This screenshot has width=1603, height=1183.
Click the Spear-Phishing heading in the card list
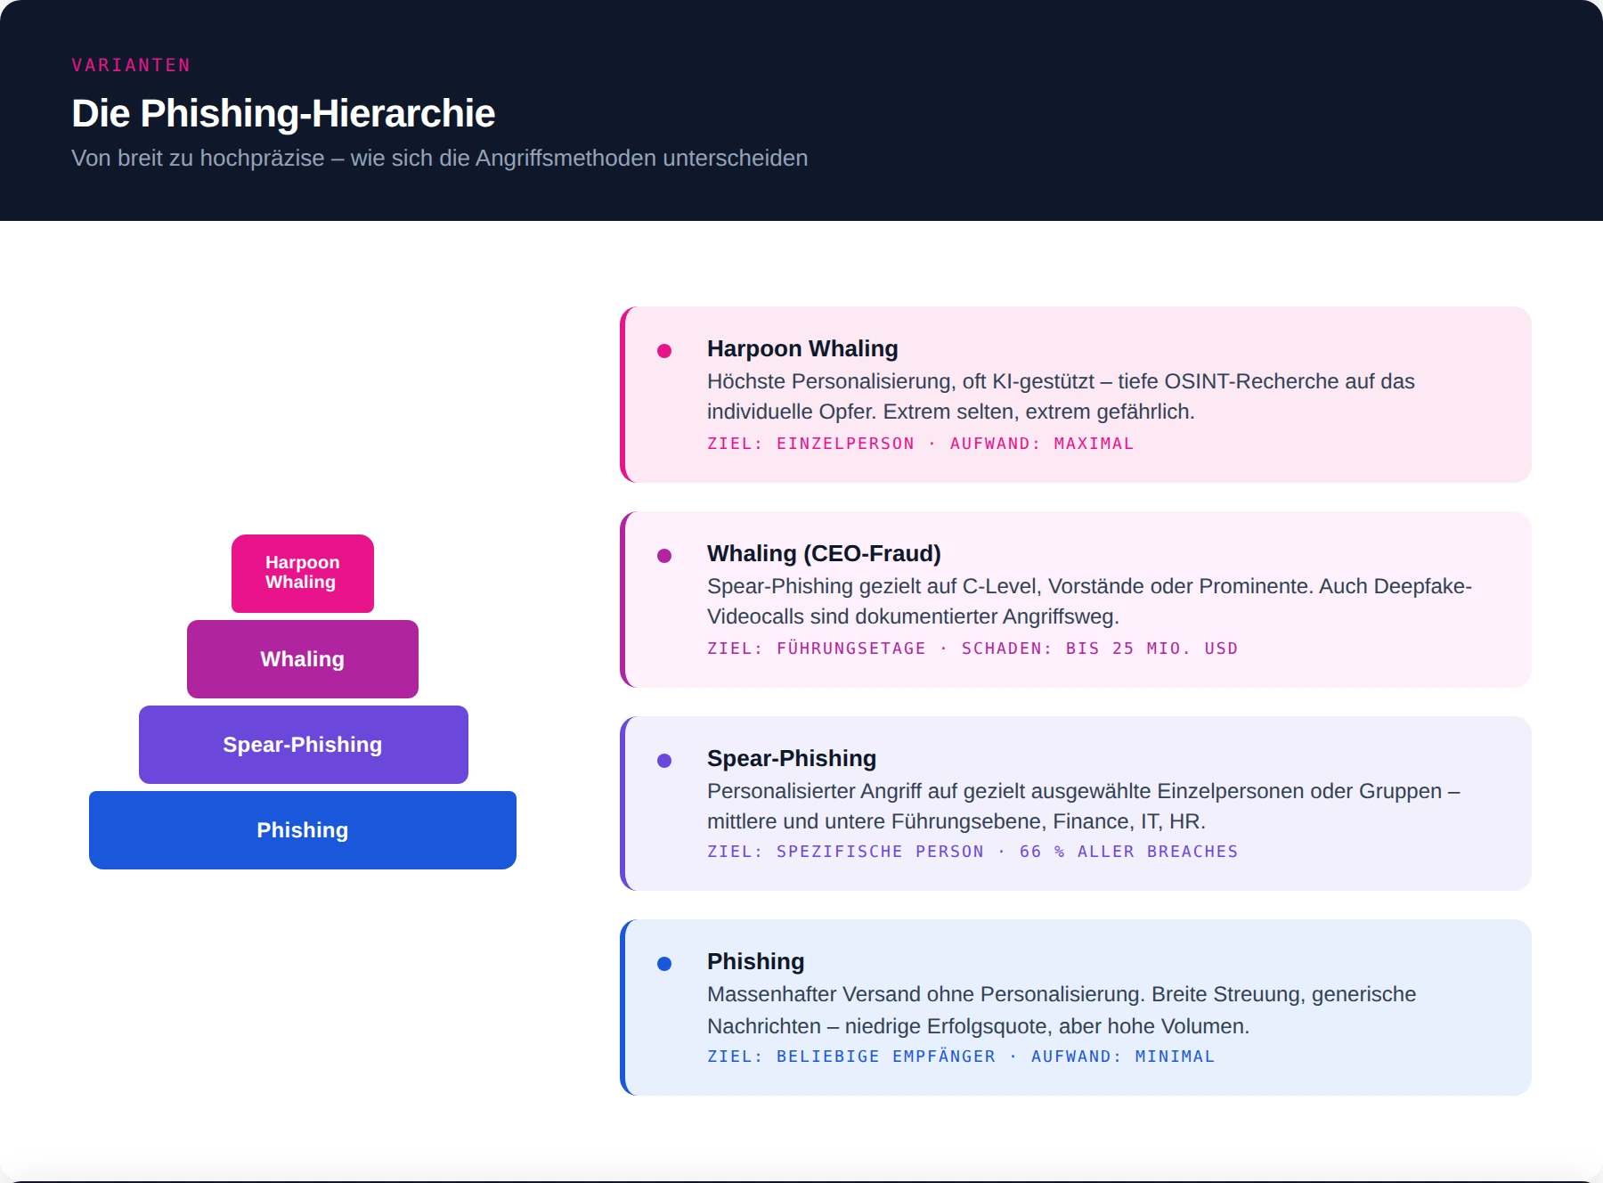[x=792, y=758]
